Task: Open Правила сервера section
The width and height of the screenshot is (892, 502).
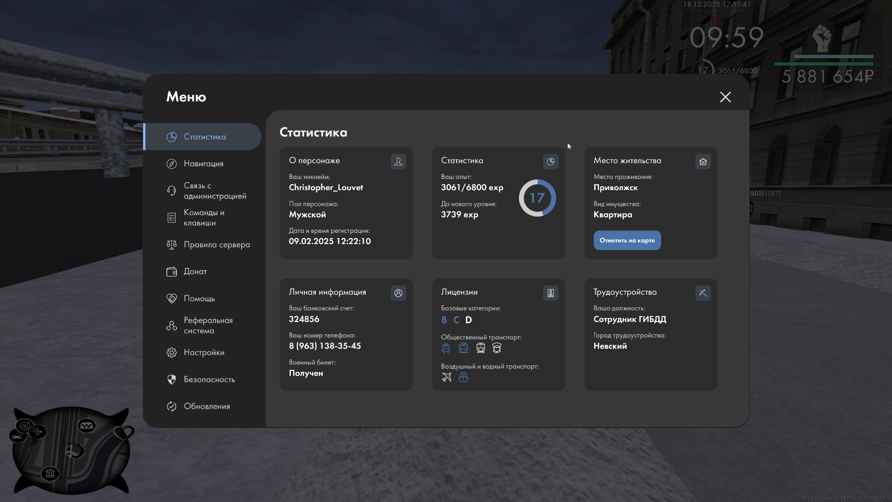Action: click(x=216, y=244)
